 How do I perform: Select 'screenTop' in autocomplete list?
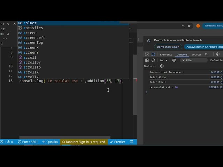coord(73,42)
